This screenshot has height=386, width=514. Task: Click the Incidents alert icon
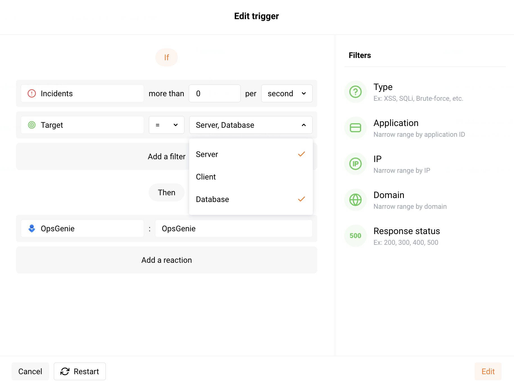pos(32,93)
